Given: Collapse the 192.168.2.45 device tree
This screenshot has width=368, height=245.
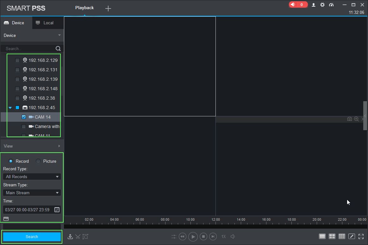Looking at the screenshot, I should coord(10,108).
